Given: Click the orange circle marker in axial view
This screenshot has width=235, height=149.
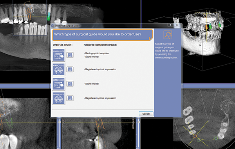Looking at the screenshot, I should 195,136.
